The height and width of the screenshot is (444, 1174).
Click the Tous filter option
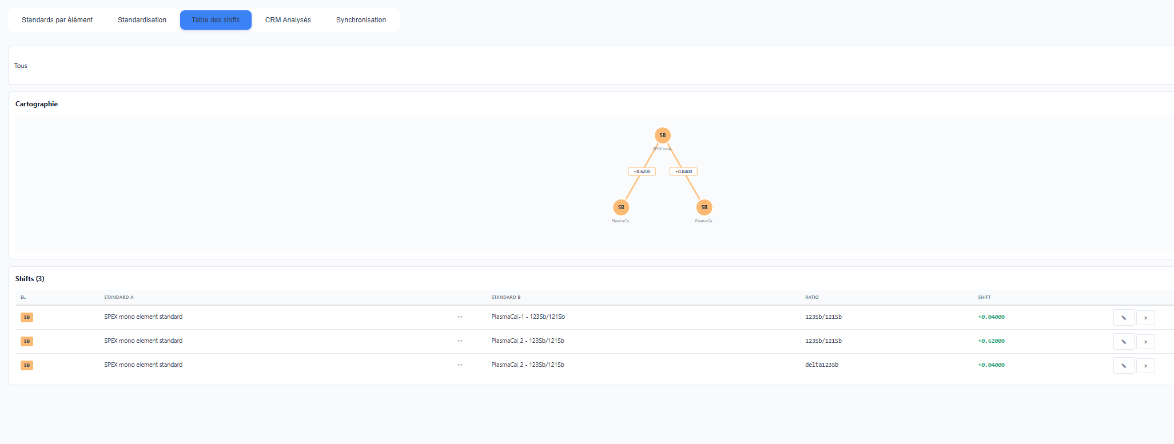(x=21, y=66)
